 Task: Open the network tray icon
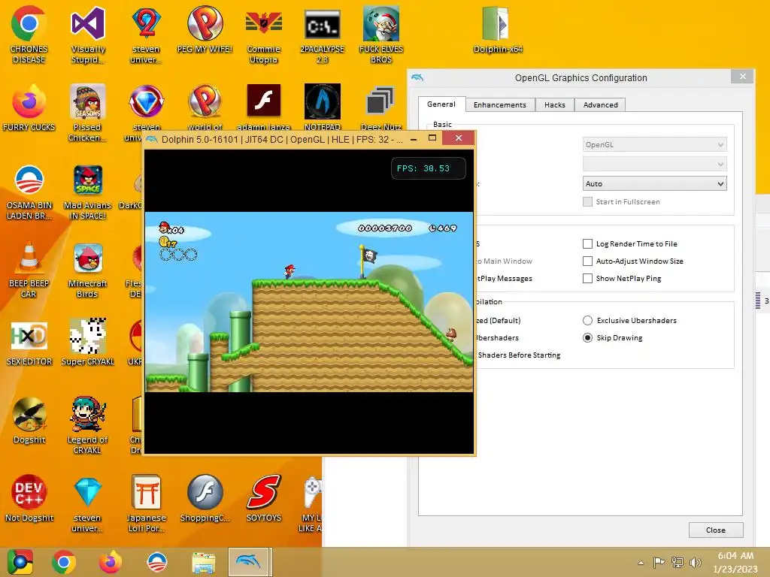[678, 563]
